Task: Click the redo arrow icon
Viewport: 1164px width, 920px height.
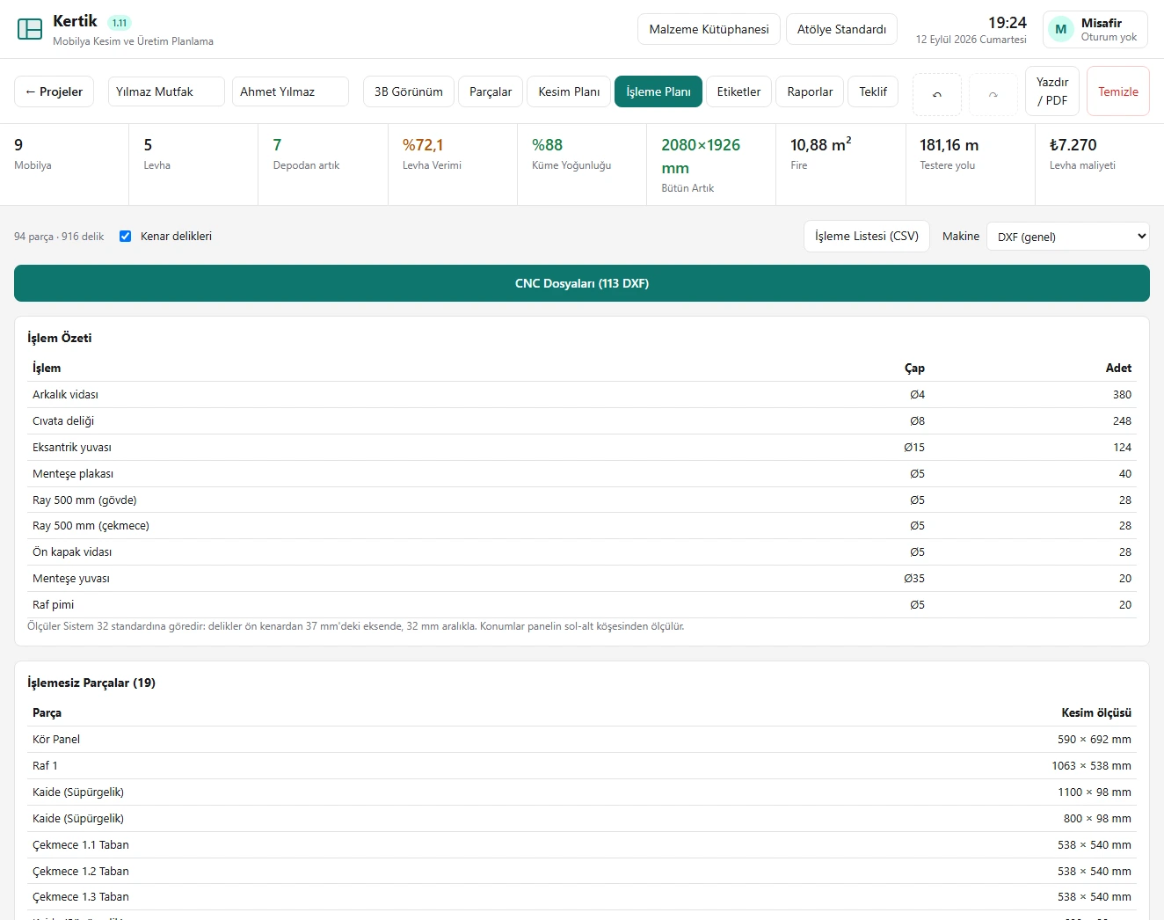Action: click(993, 94)
